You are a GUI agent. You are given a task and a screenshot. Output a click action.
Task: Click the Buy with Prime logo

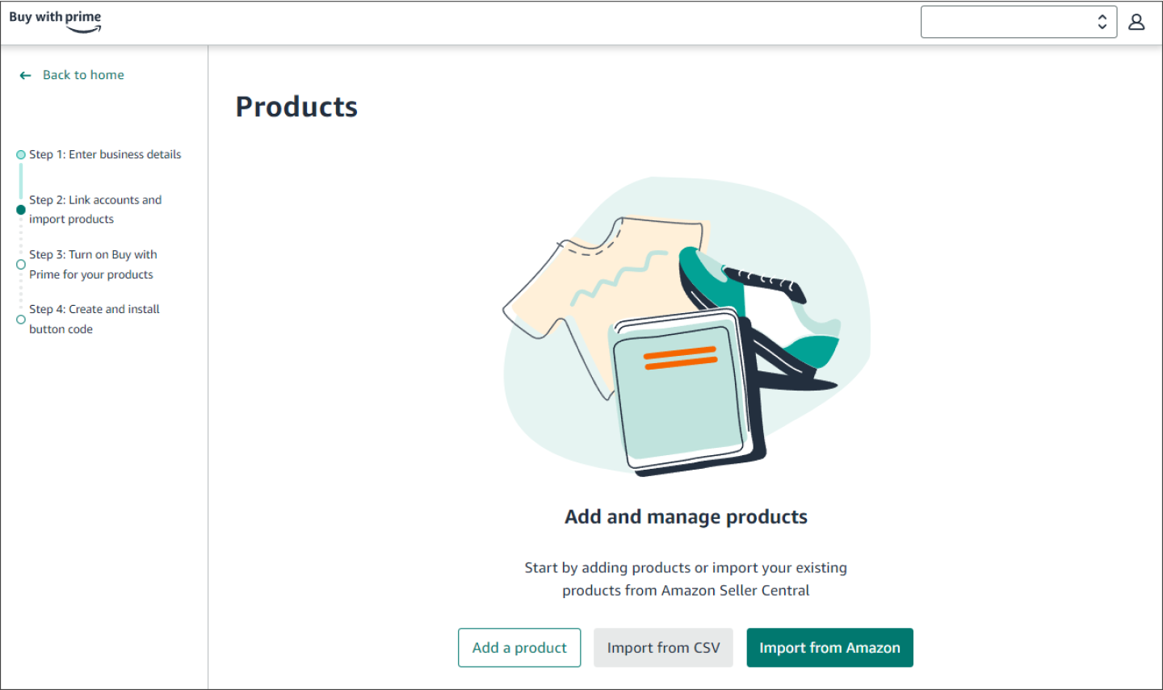pyautogui.click(x=54, y=19)
